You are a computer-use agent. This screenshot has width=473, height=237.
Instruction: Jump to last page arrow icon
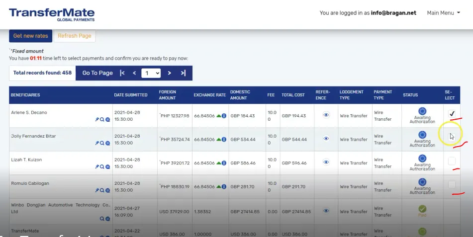point(183,73)
